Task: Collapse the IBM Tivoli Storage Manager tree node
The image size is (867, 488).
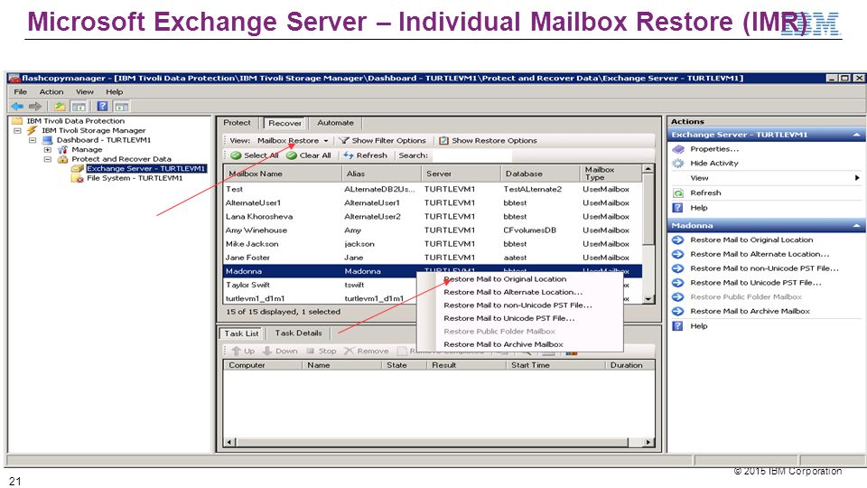Action: tap(18, 130)
